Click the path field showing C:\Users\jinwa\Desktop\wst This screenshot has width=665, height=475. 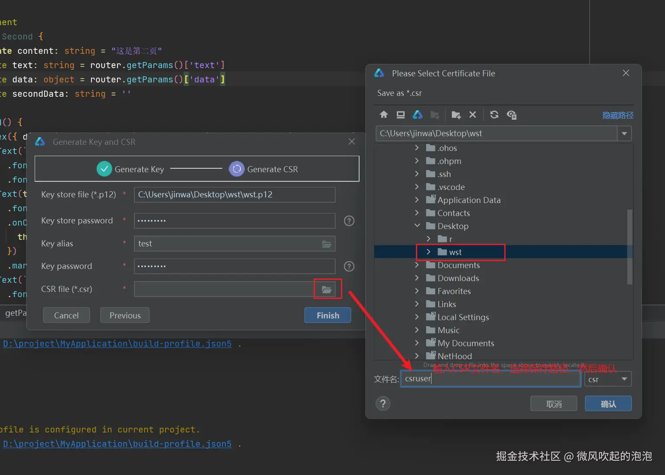(496, 134)
